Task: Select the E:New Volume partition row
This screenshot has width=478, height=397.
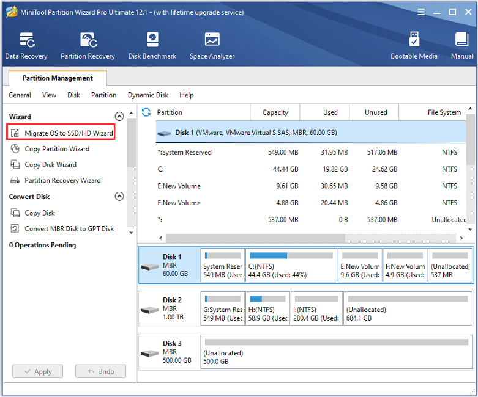Action: pyautogui.click(x=311, y=186)
